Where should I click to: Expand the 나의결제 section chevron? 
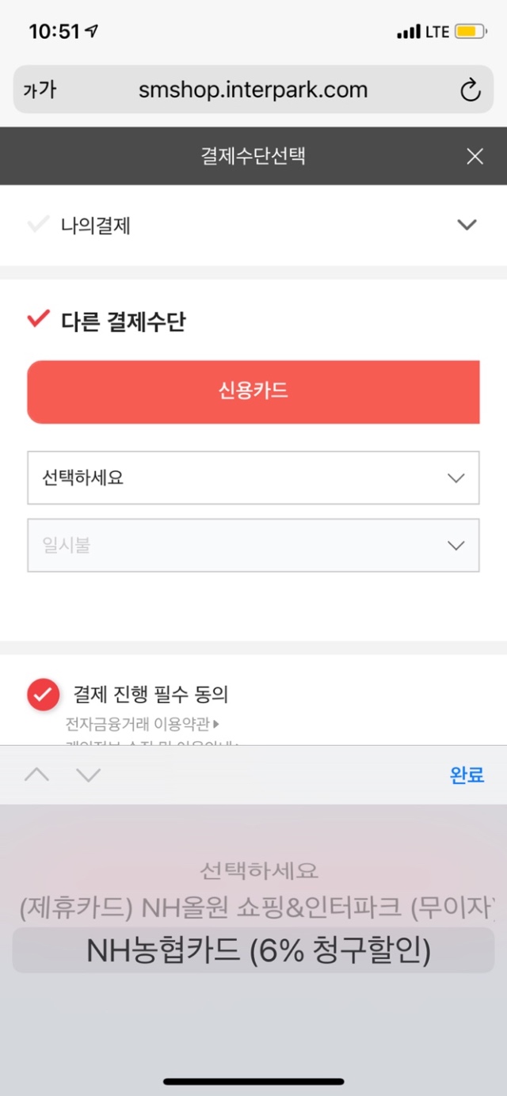467,225
